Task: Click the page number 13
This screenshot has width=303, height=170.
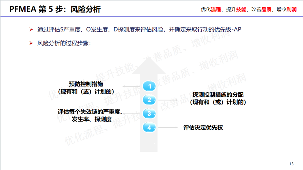Action: tap(291, 164)
